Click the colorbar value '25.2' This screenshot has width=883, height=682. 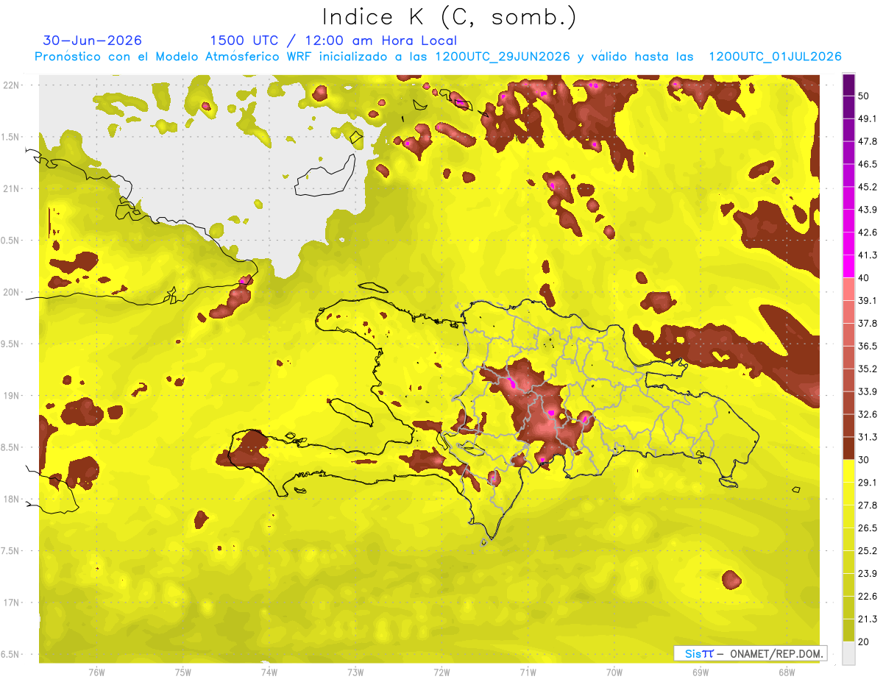[868, 550]
